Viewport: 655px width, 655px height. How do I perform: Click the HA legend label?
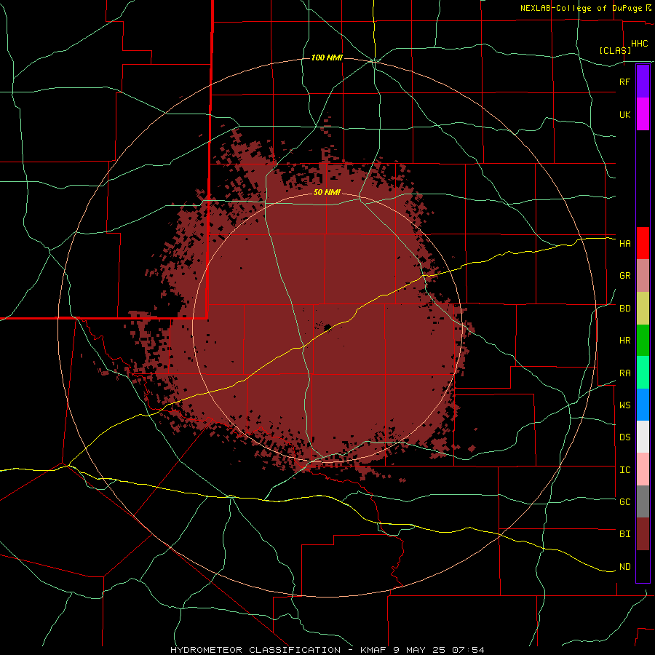(x=624, y=244)
